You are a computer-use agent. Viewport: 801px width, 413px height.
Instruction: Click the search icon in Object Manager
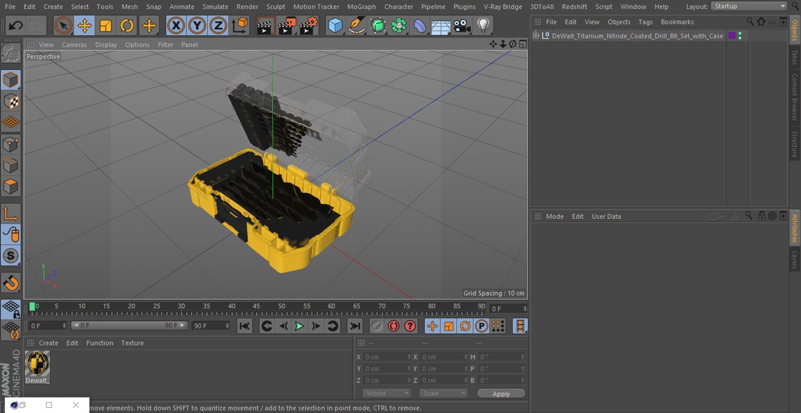click(750, 22)
